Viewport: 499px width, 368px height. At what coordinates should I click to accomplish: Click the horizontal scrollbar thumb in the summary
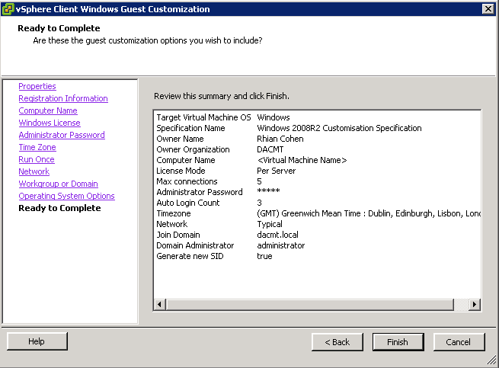click(309, 304)
